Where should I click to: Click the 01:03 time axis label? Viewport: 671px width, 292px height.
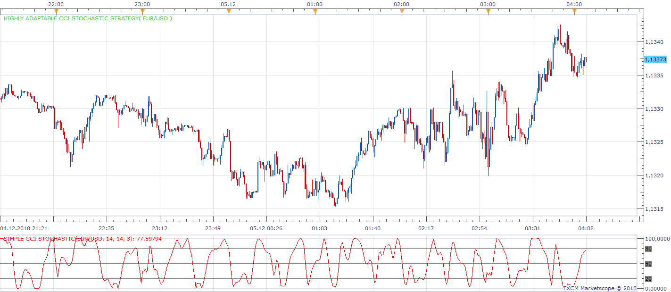coord(320,228)
